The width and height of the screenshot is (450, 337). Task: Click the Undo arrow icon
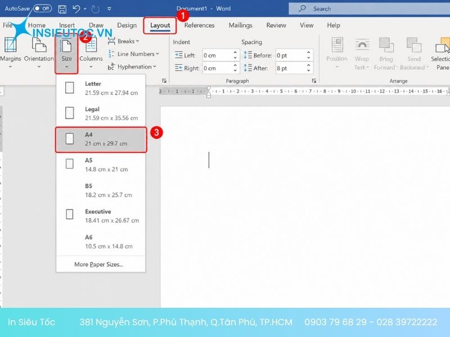click(x=76, y=9)
